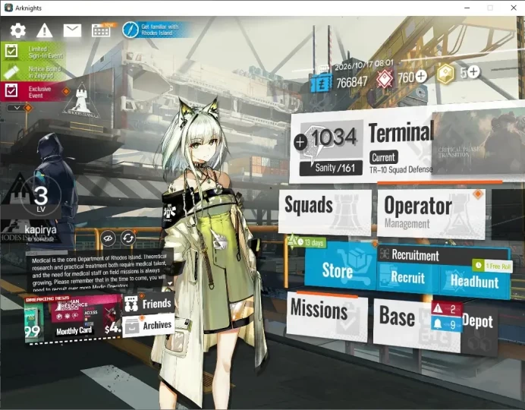Image resolution: width=525 pixels, height=410 pixels.
Task: Open the Archives
Action: click(148, 325)
